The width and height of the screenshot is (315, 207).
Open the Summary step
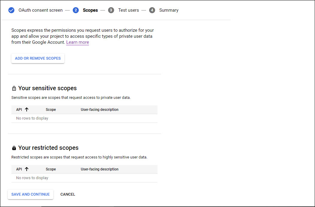tap(169, 10)
